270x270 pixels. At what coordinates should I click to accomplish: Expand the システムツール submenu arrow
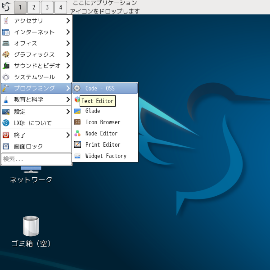click(x=68, y=77)
